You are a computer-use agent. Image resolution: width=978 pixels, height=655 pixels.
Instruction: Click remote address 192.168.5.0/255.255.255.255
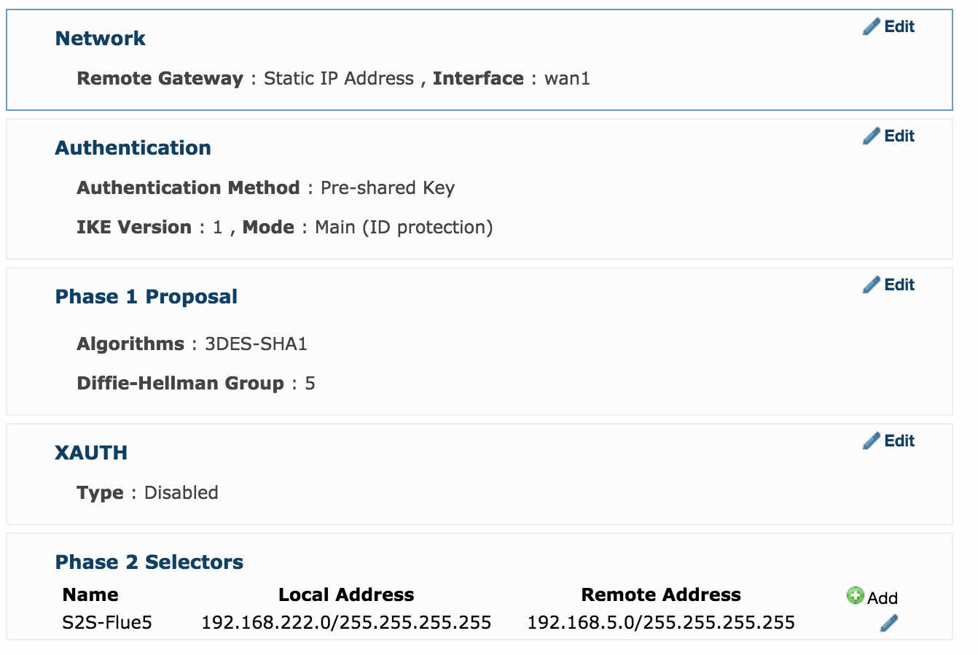661,623
